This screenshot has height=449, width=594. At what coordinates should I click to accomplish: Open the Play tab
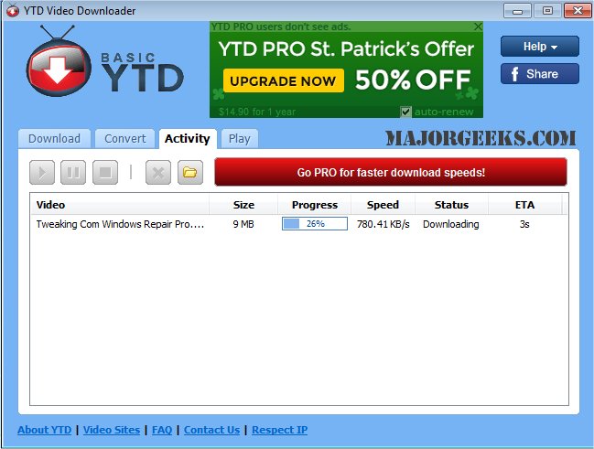coord(240,139)
